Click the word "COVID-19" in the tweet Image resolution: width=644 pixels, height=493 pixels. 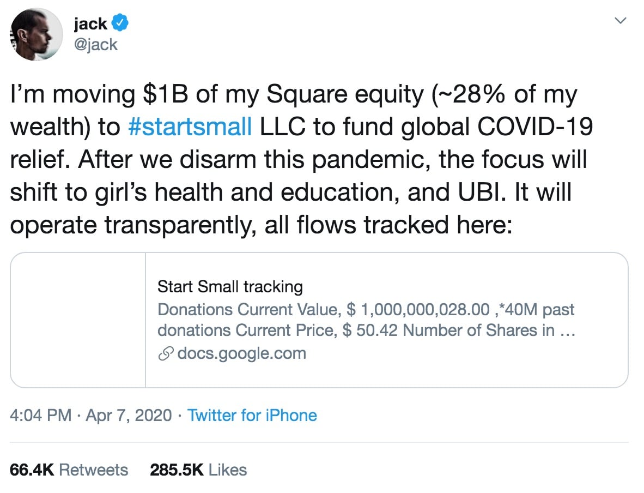click(533, 127)
